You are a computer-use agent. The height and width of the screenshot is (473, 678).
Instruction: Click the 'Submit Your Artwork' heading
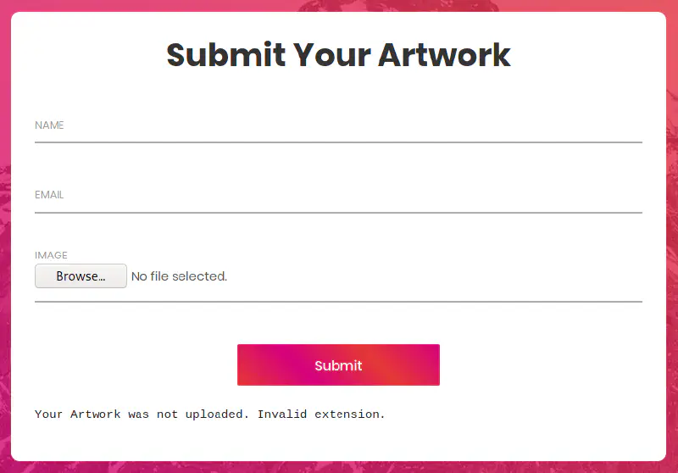click(338, 55)
